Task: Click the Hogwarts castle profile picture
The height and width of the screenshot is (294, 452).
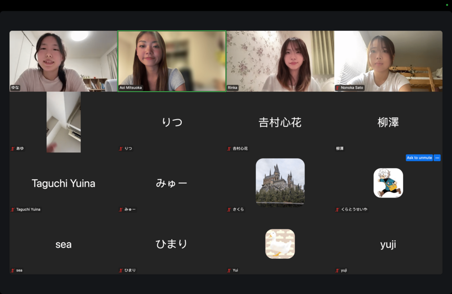Action: (280, 182)
